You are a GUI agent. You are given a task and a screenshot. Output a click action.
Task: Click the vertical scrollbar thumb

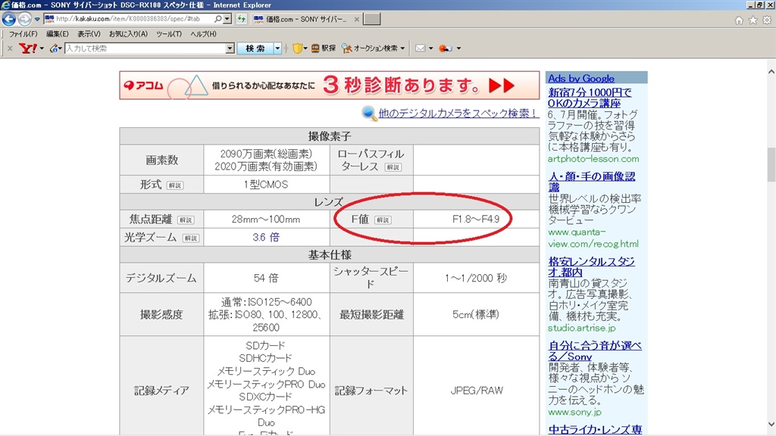[x=771, y=164]
